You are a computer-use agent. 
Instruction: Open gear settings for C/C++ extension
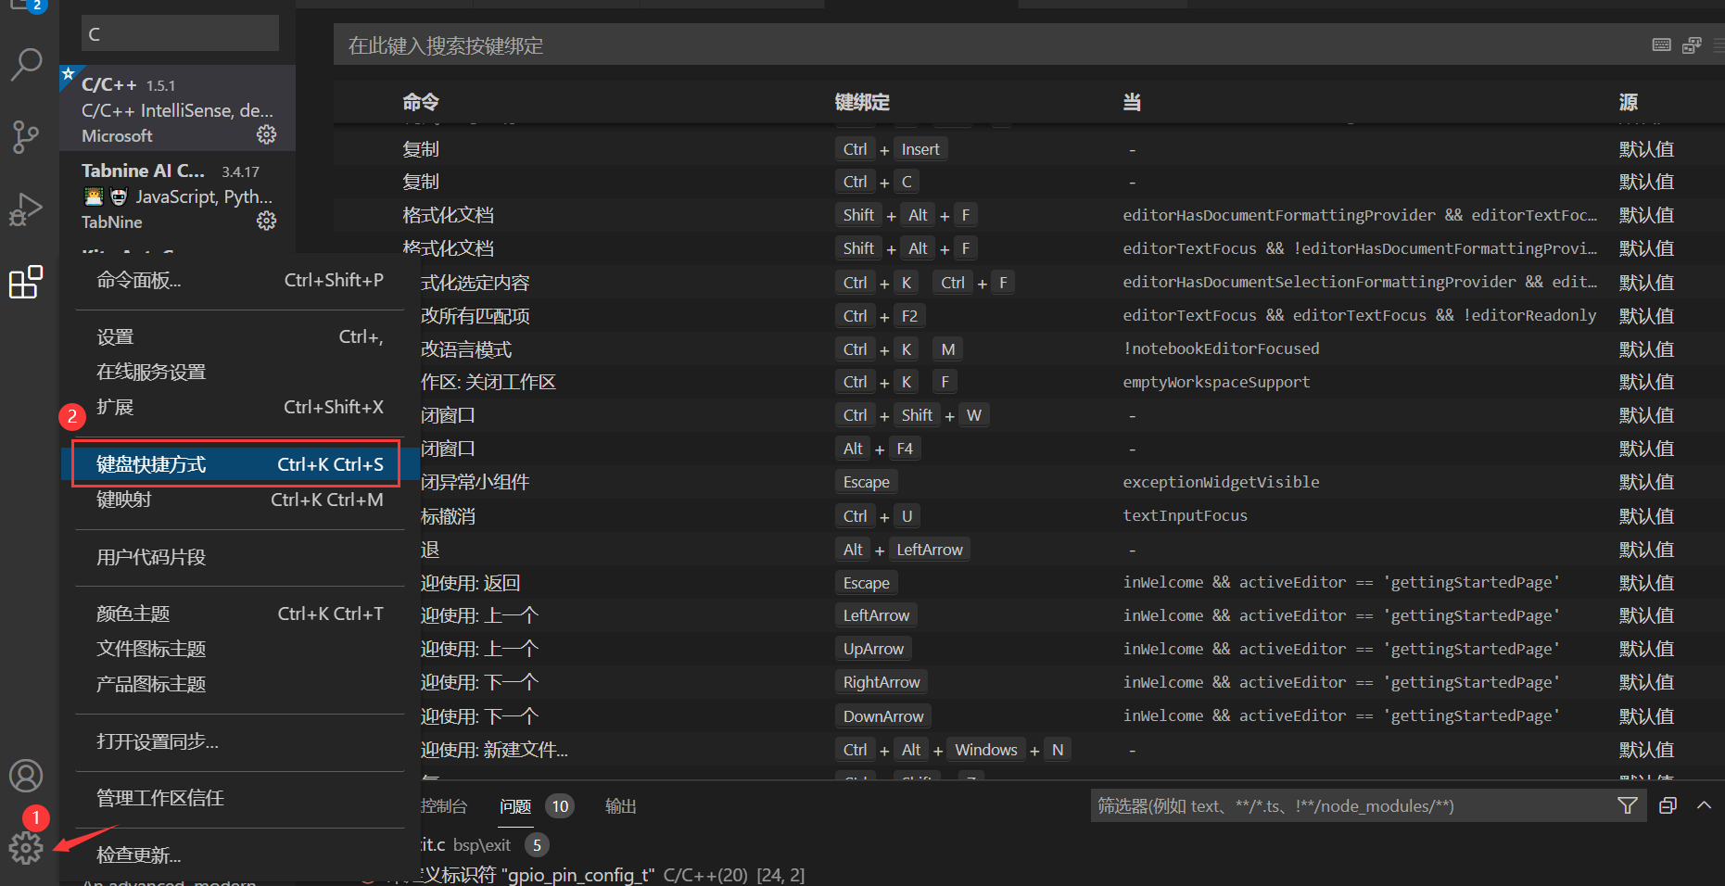point(266,135)
